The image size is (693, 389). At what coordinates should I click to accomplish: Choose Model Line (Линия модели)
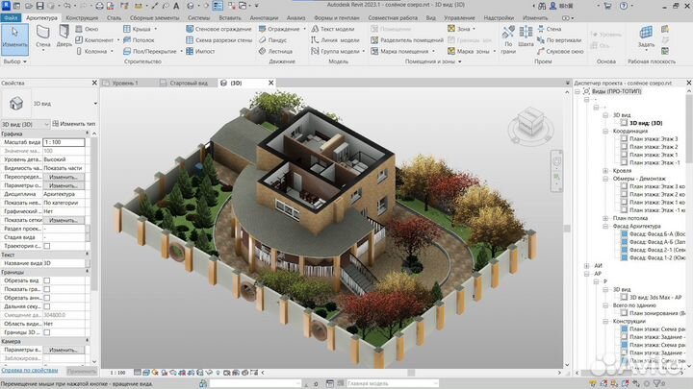(x=335, y=40)
